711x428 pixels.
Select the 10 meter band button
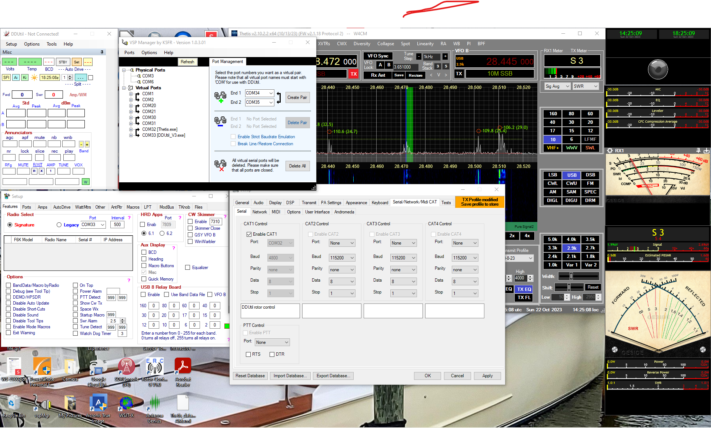tap(553, 139)
